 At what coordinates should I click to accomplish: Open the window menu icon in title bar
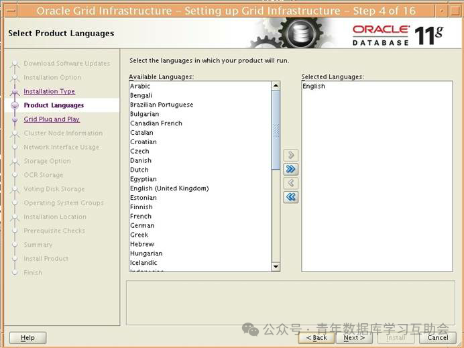tap(11, 11)
